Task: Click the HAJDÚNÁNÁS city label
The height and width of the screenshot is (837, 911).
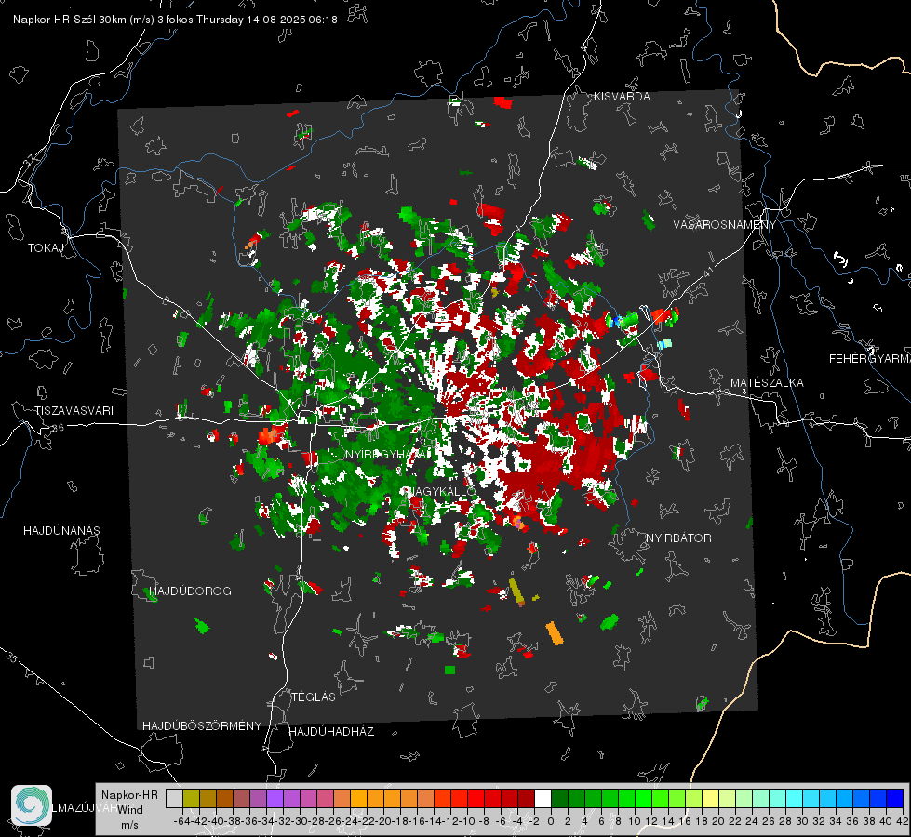Action: click(61, 530)
